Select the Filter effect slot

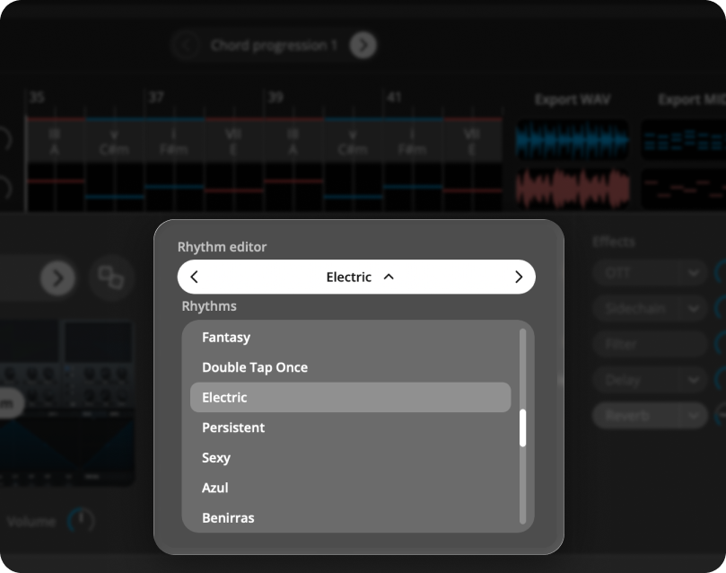(649, 344)
